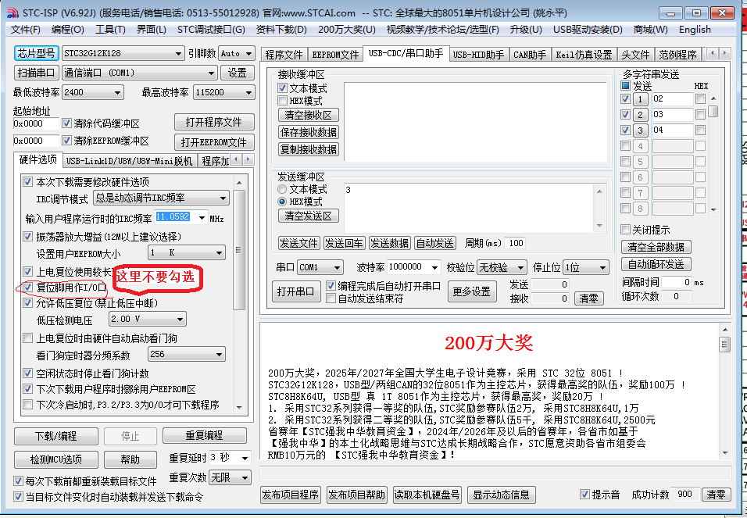The height and width of the screenshot is (518, 747).
Task: Enable 上电复位时由硬件自动启动看门狗 checkbox
Action: coord(27,338)
